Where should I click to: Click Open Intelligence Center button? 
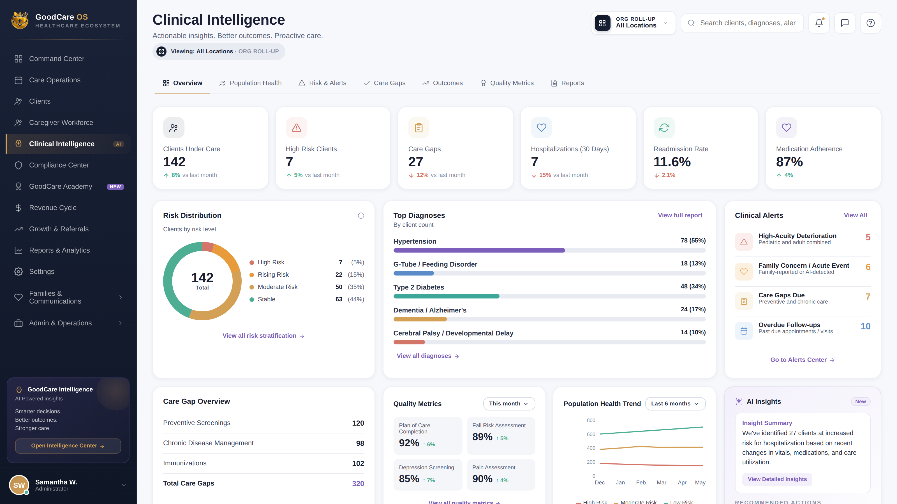tap(68, 446)
